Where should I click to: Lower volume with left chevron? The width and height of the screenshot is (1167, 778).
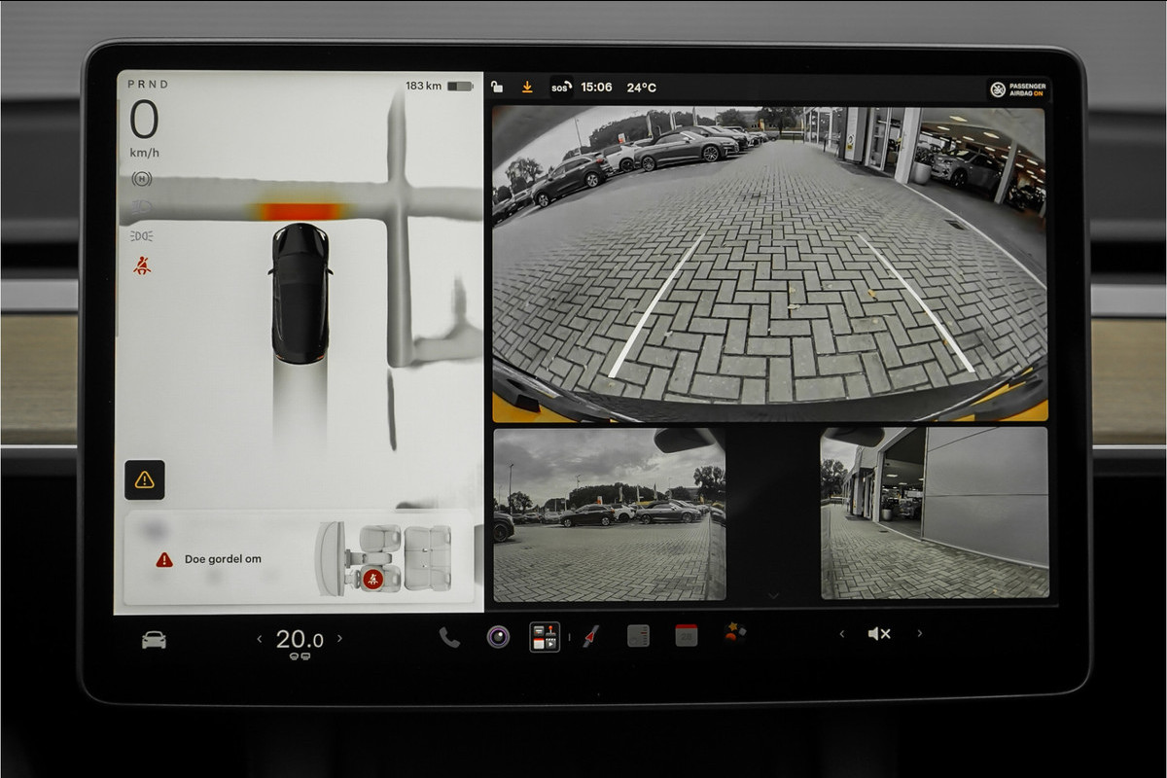(x=842, y=634)
